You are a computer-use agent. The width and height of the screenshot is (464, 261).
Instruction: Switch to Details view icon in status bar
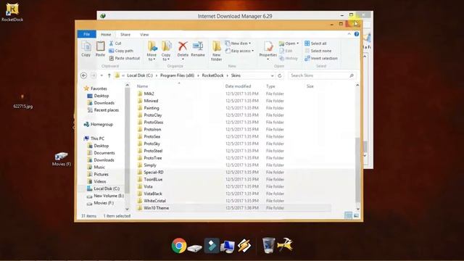[348, 216]
